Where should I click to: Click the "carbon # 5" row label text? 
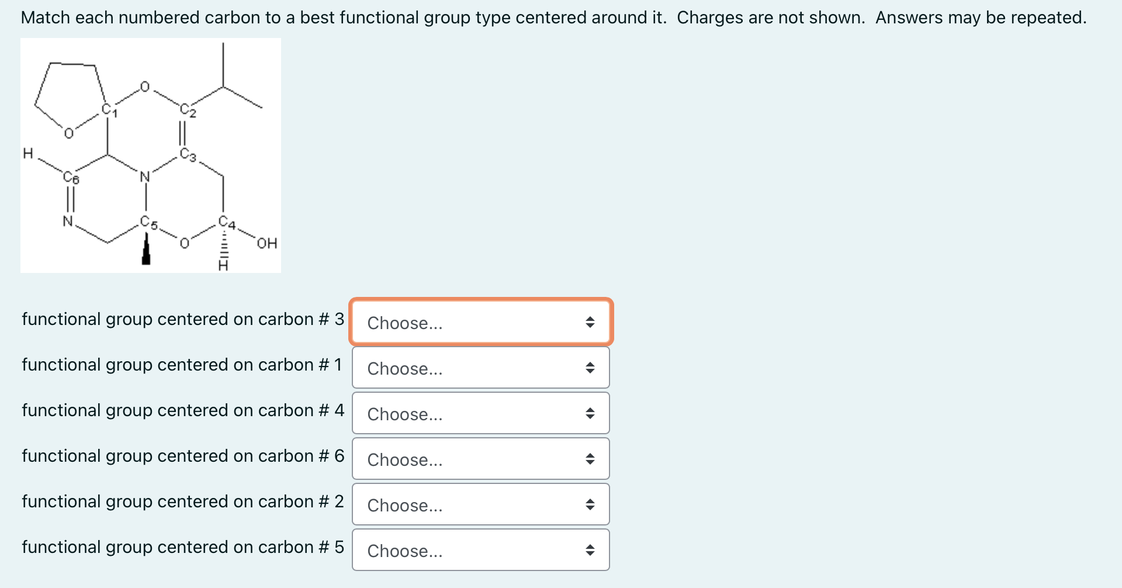(x=183, y=547)
